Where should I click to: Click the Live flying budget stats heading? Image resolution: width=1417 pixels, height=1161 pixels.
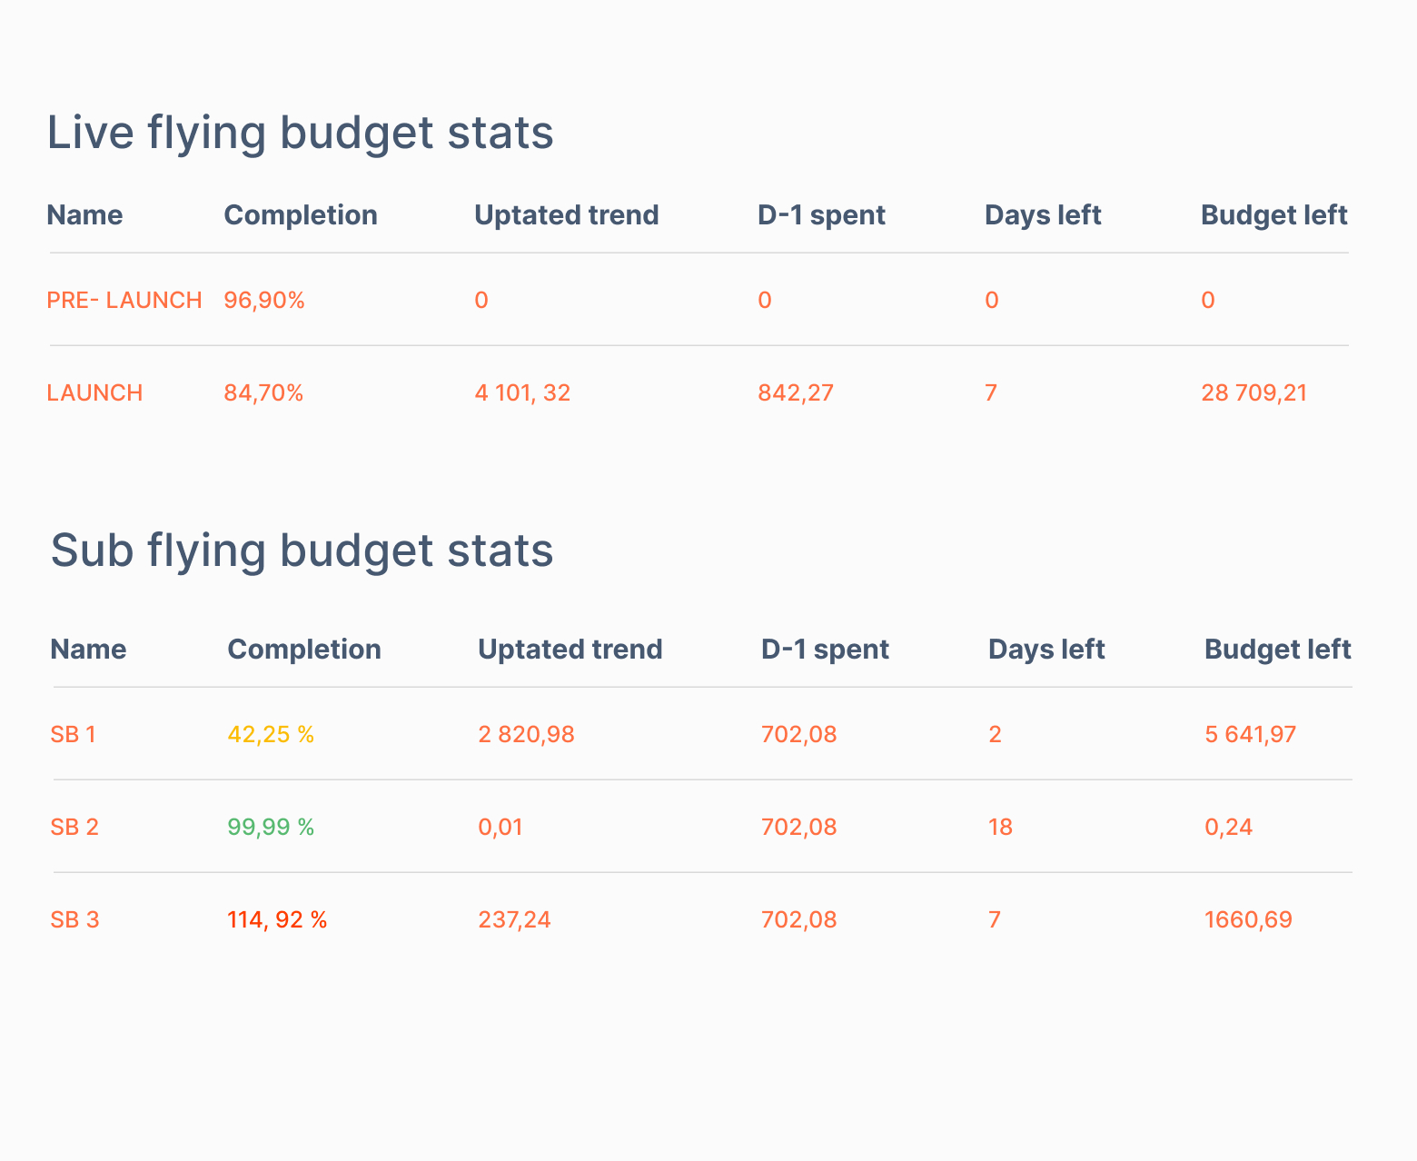(x=300, y=133)
